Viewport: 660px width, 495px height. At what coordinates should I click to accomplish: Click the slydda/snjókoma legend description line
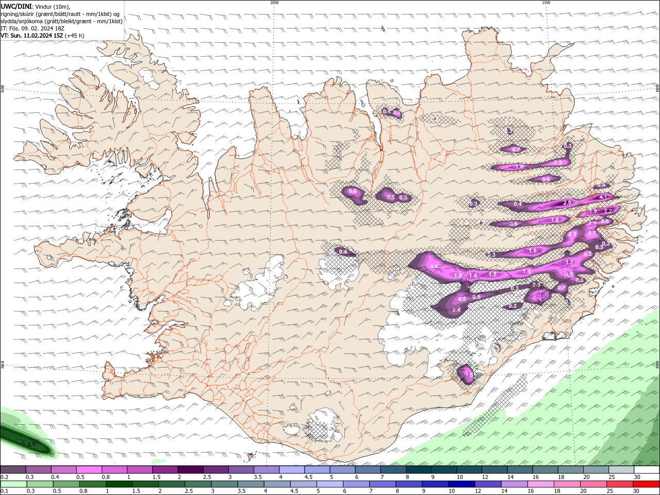pos(61,21)
